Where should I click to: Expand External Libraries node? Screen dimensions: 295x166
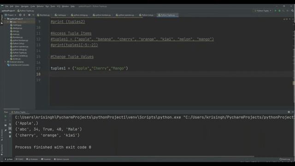(5, 62)
